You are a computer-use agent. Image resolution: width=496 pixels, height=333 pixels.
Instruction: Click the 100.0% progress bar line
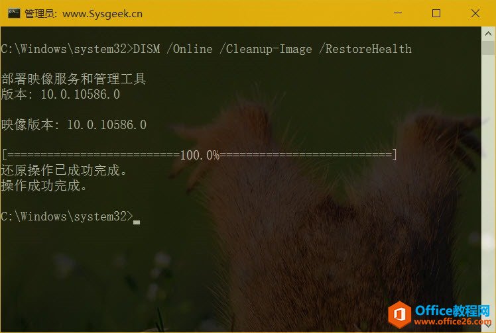[200, 155]
